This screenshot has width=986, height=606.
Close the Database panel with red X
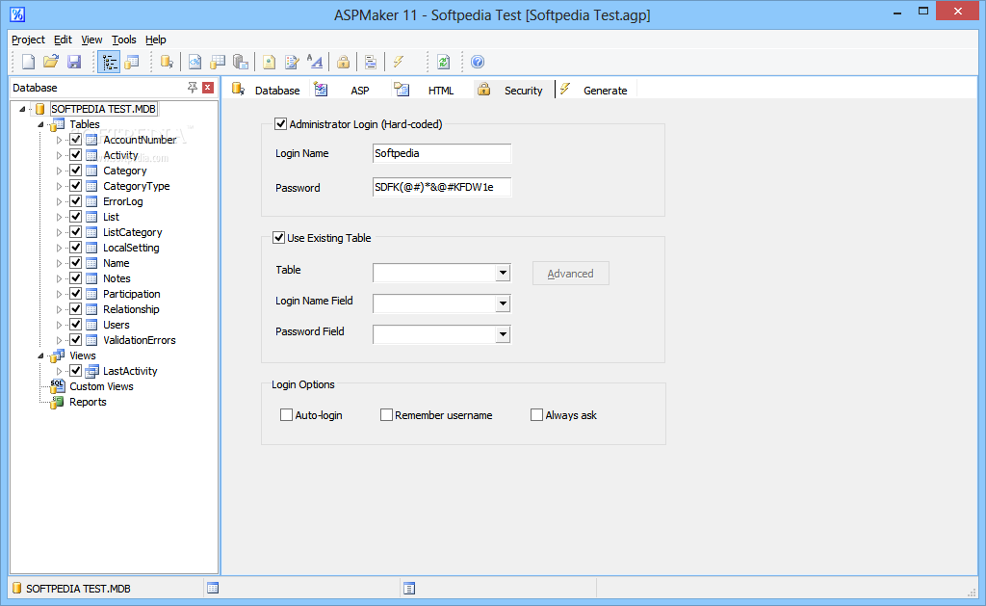(x=208, y=88)
